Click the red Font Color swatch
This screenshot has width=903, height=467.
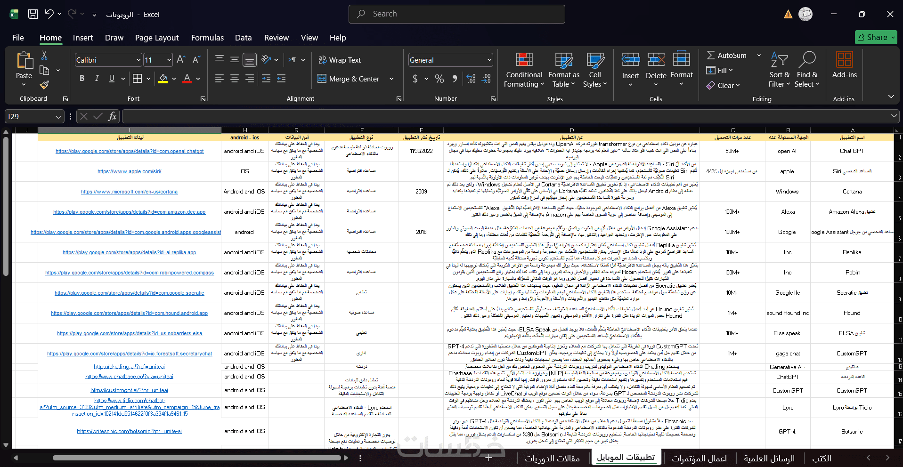187,79
